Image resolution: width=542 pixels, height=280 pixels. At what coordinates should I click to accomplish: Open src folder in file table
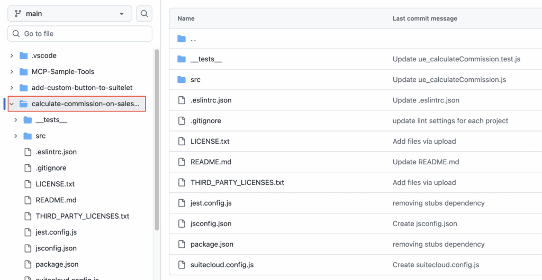[195, 80]
